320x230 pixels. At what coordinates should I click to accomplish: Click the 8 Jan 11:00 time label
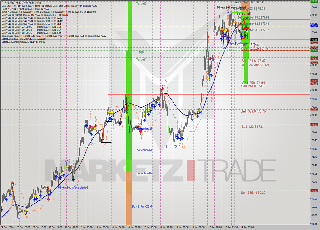pos(166,227)
